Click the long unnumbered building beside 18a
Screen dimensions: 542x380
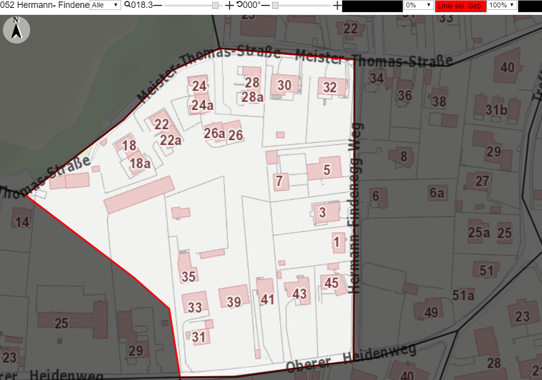[x=139, y=195]
